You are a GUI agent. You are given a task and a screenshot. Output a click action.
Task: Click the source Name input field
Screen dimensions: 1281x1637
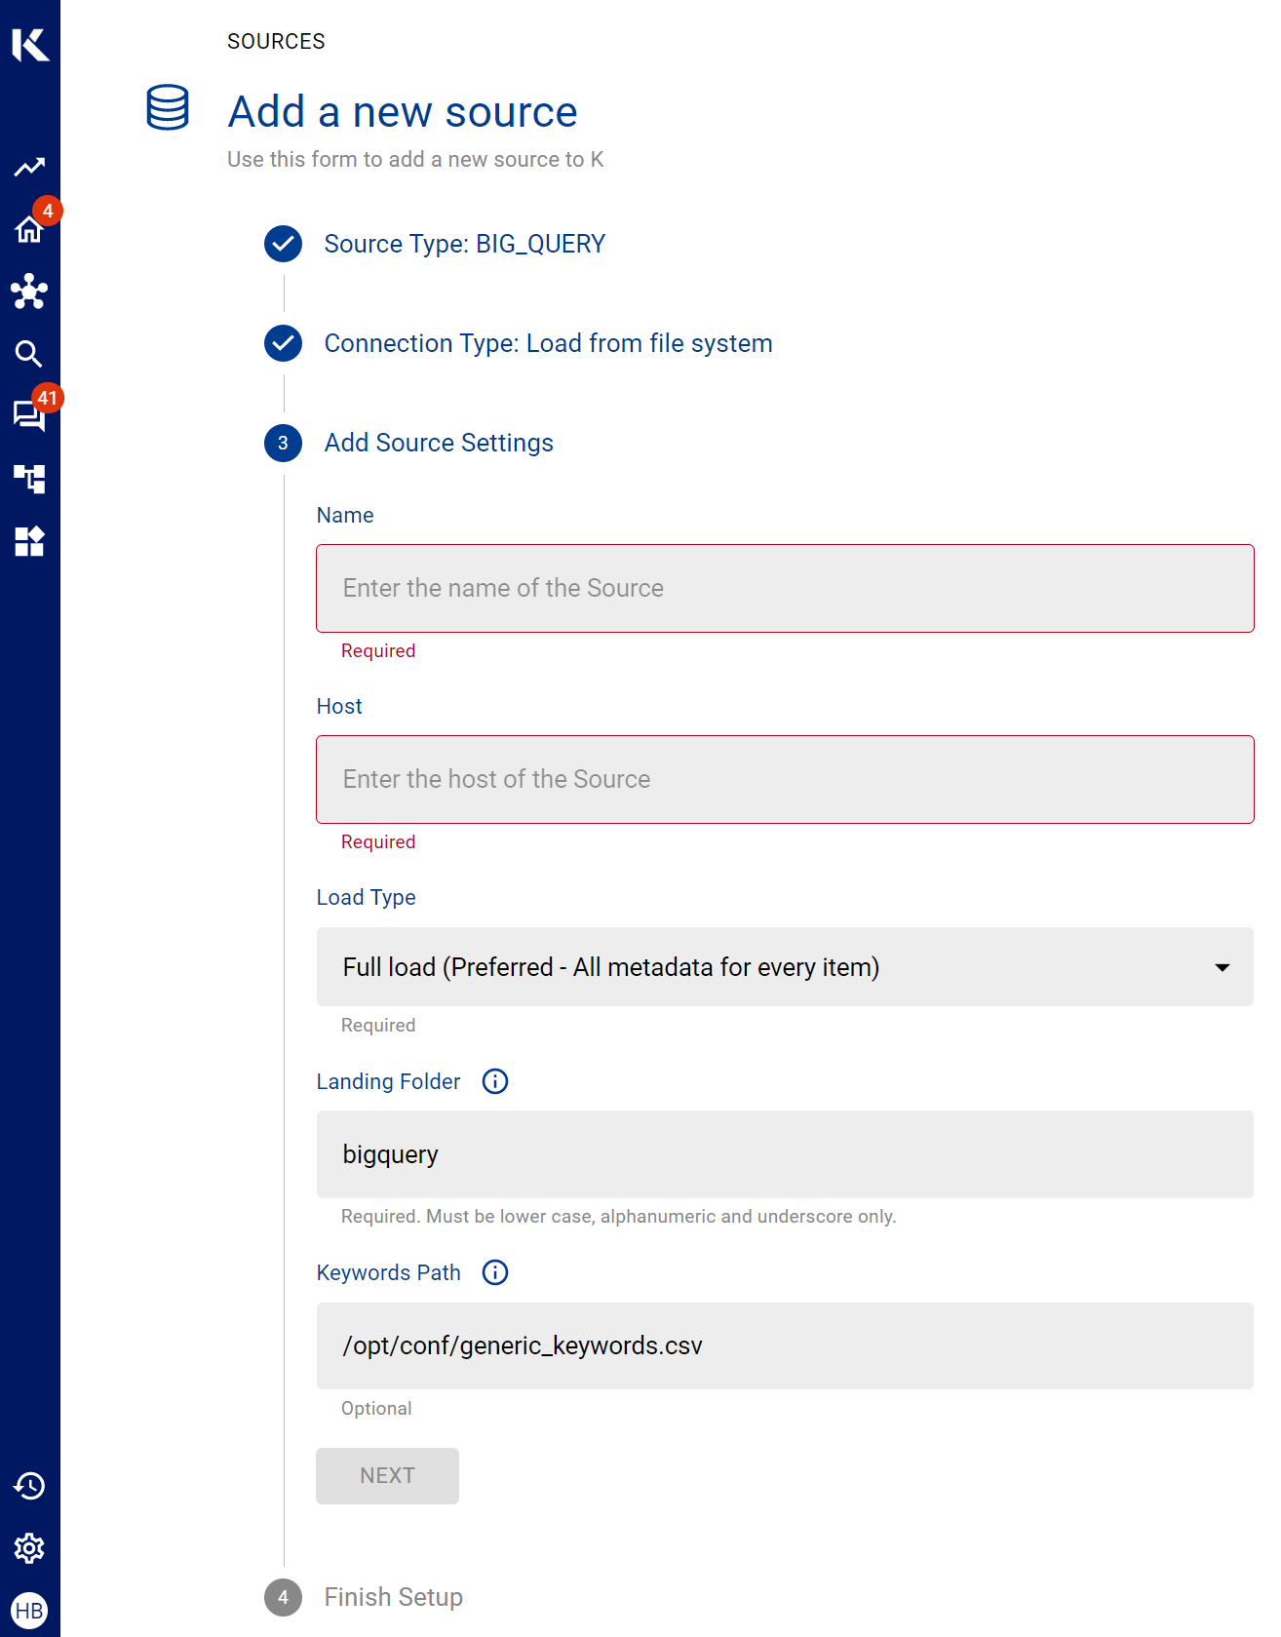click(x=784, y=588)
